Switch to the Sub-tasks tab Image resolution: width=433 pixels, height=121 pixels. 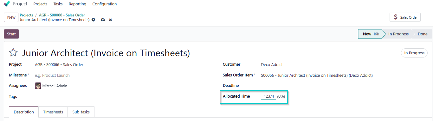coord(81,112)
